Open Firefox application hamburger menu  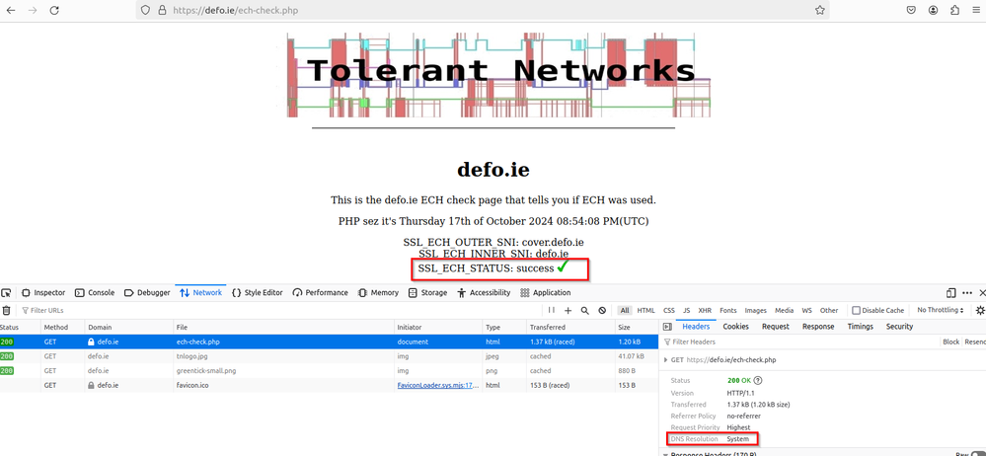(975, 10)
